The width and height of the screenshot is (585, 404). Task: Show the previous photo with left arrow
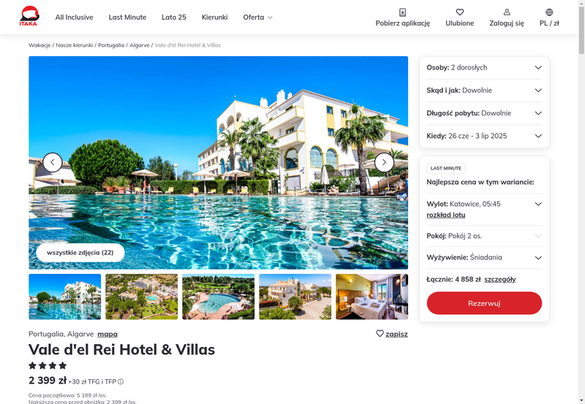pos(53,162)
